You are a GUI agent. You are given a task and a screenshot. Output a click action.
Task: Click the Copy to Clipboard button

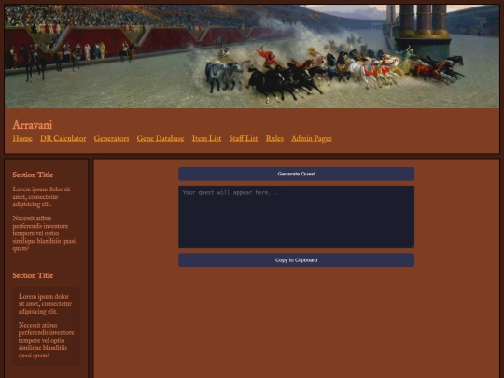pyautogui.click(x=297, y=260)
